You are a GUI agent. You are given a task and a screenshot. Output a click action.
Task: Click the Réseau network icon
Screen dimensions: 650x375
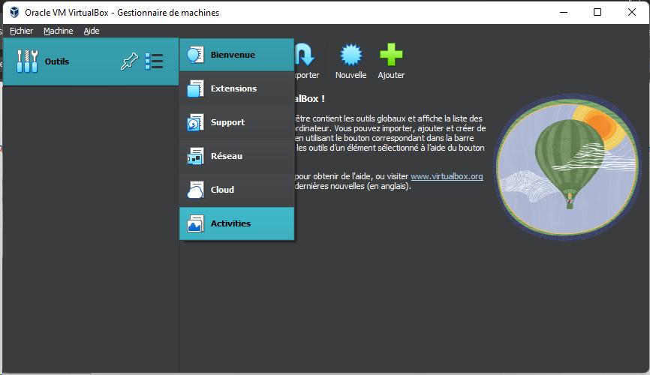(x=195, y=156)
